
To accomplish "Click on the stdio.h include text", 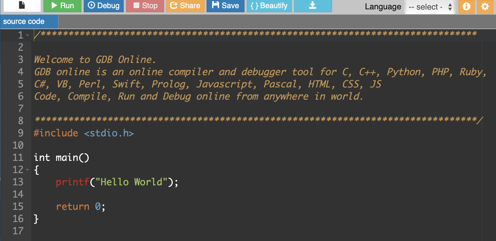I will [x=109, y=133].
